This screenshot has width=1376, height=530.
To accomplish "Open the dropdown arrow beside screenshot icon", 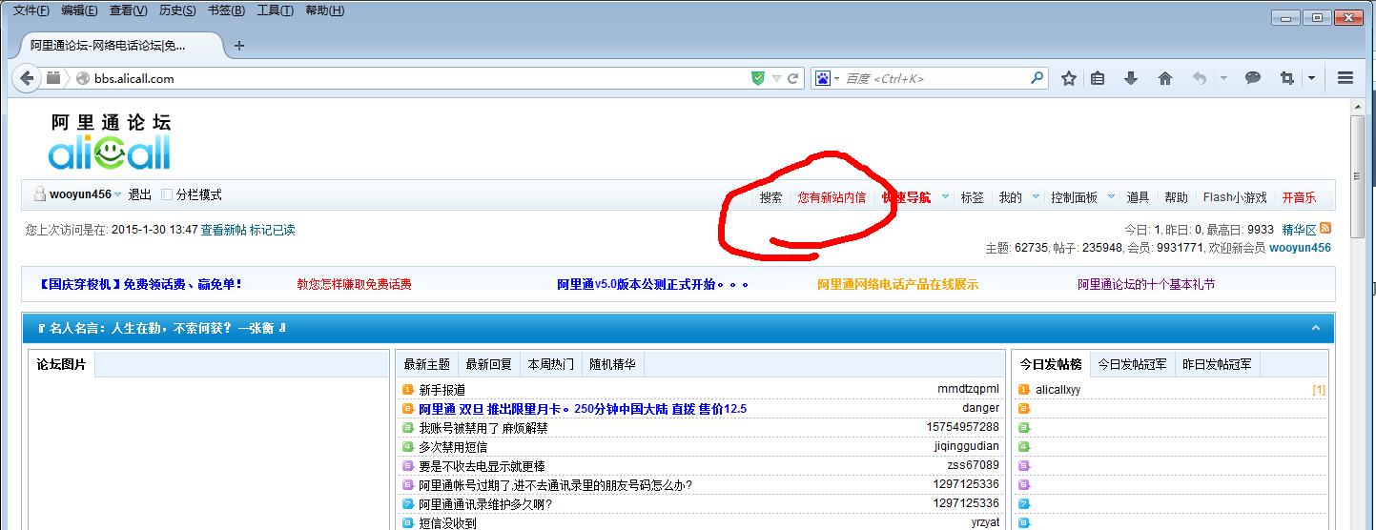I will 1312,78.
